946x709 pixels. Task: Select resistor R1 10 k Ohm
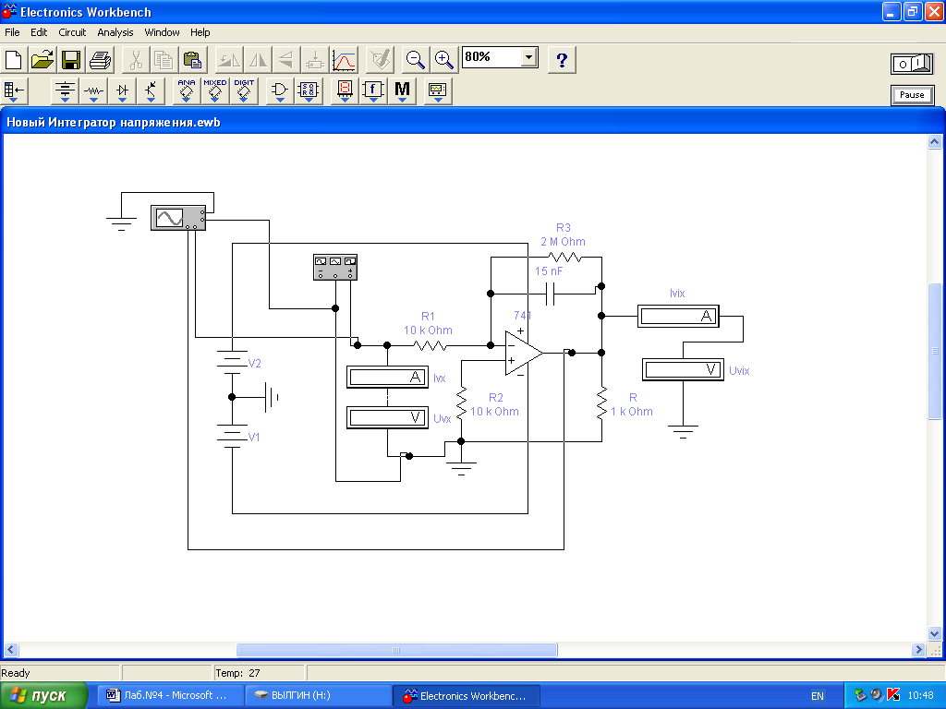[x=431, y=345]
